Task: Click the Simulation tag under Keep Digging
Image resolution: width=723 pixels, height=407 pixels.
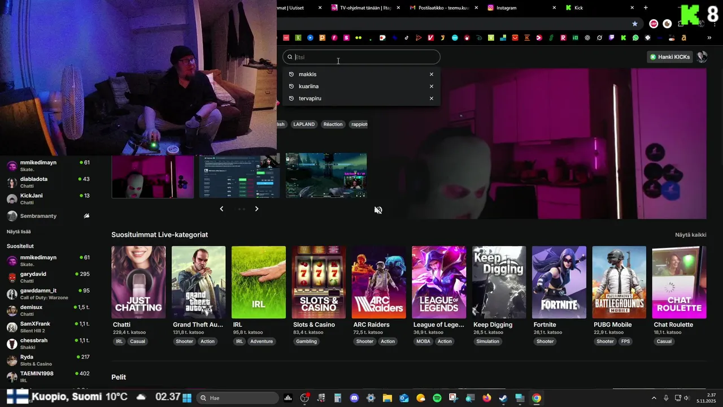Action: point(487,341)
